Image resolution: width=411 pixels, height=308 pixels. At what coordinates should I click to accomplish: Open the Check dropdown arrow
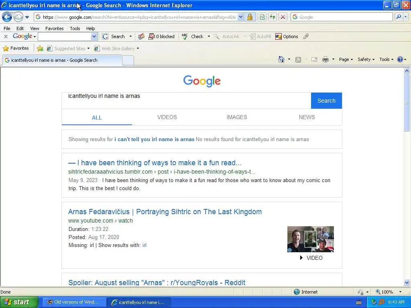(209, 36)
